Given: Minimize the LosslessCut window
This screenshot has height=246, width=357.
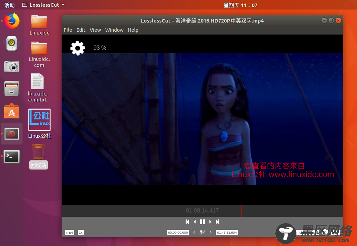Looking at the screenshot, I should 324,20.
